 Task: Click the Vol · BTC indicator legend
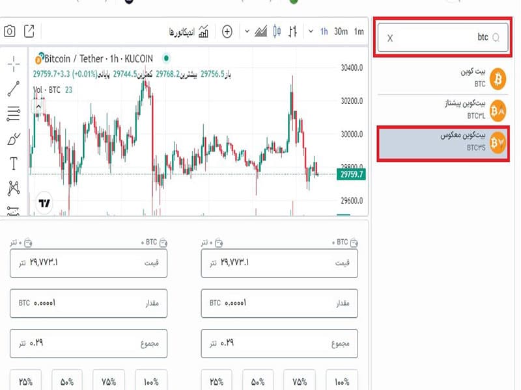click(53, 90)
